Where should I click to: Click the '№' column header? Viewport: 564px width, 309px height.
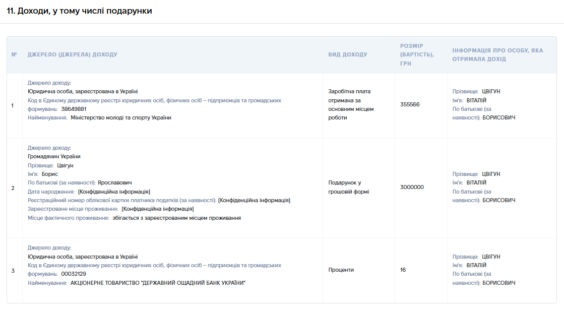(x=14, y=54)
